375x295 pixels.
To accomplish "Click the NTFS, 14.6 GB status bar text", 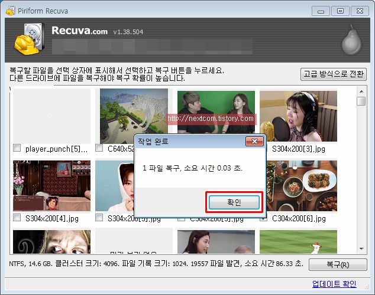I will pos(156,264).
